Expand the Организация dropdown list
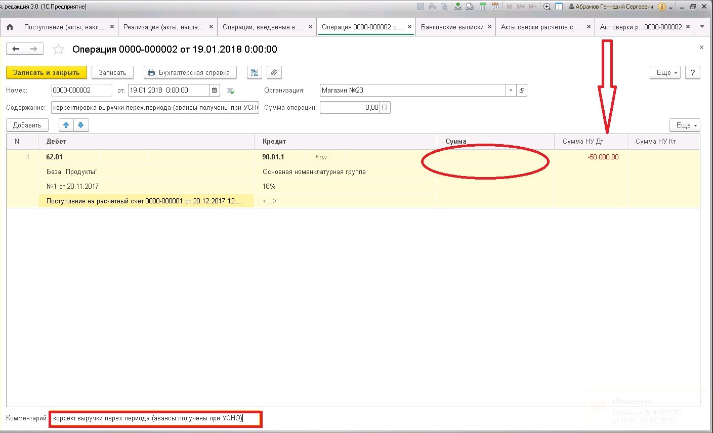The height and width of the screenshot is (433, 713). point(511,91)
